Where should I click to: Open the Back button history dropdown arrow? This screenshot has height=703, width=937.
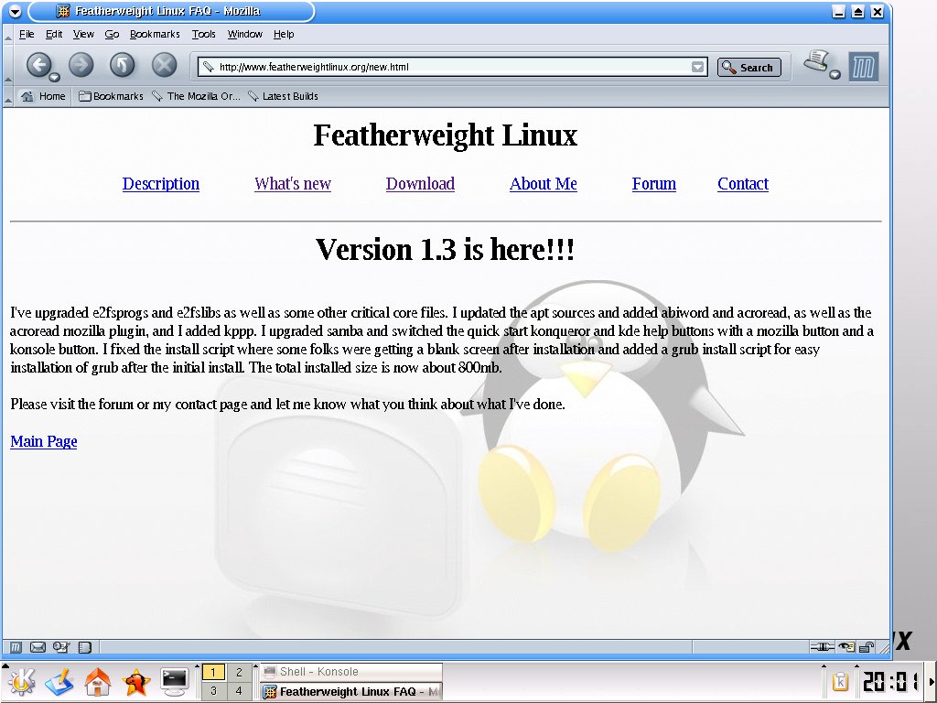click(x=54, y=77)
